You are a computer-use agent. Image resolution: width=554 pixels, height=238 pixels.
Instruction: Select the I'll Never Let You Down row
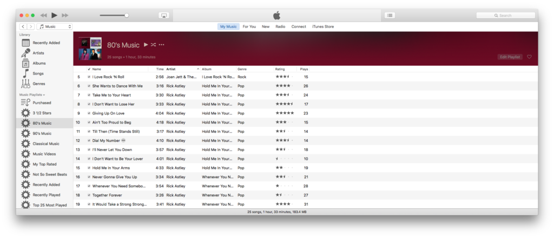coord(306,149)
